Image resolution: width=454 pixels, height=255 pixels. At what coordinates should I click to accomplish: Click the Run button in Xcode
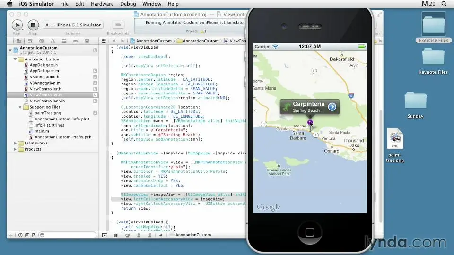(x=17, y=25)
